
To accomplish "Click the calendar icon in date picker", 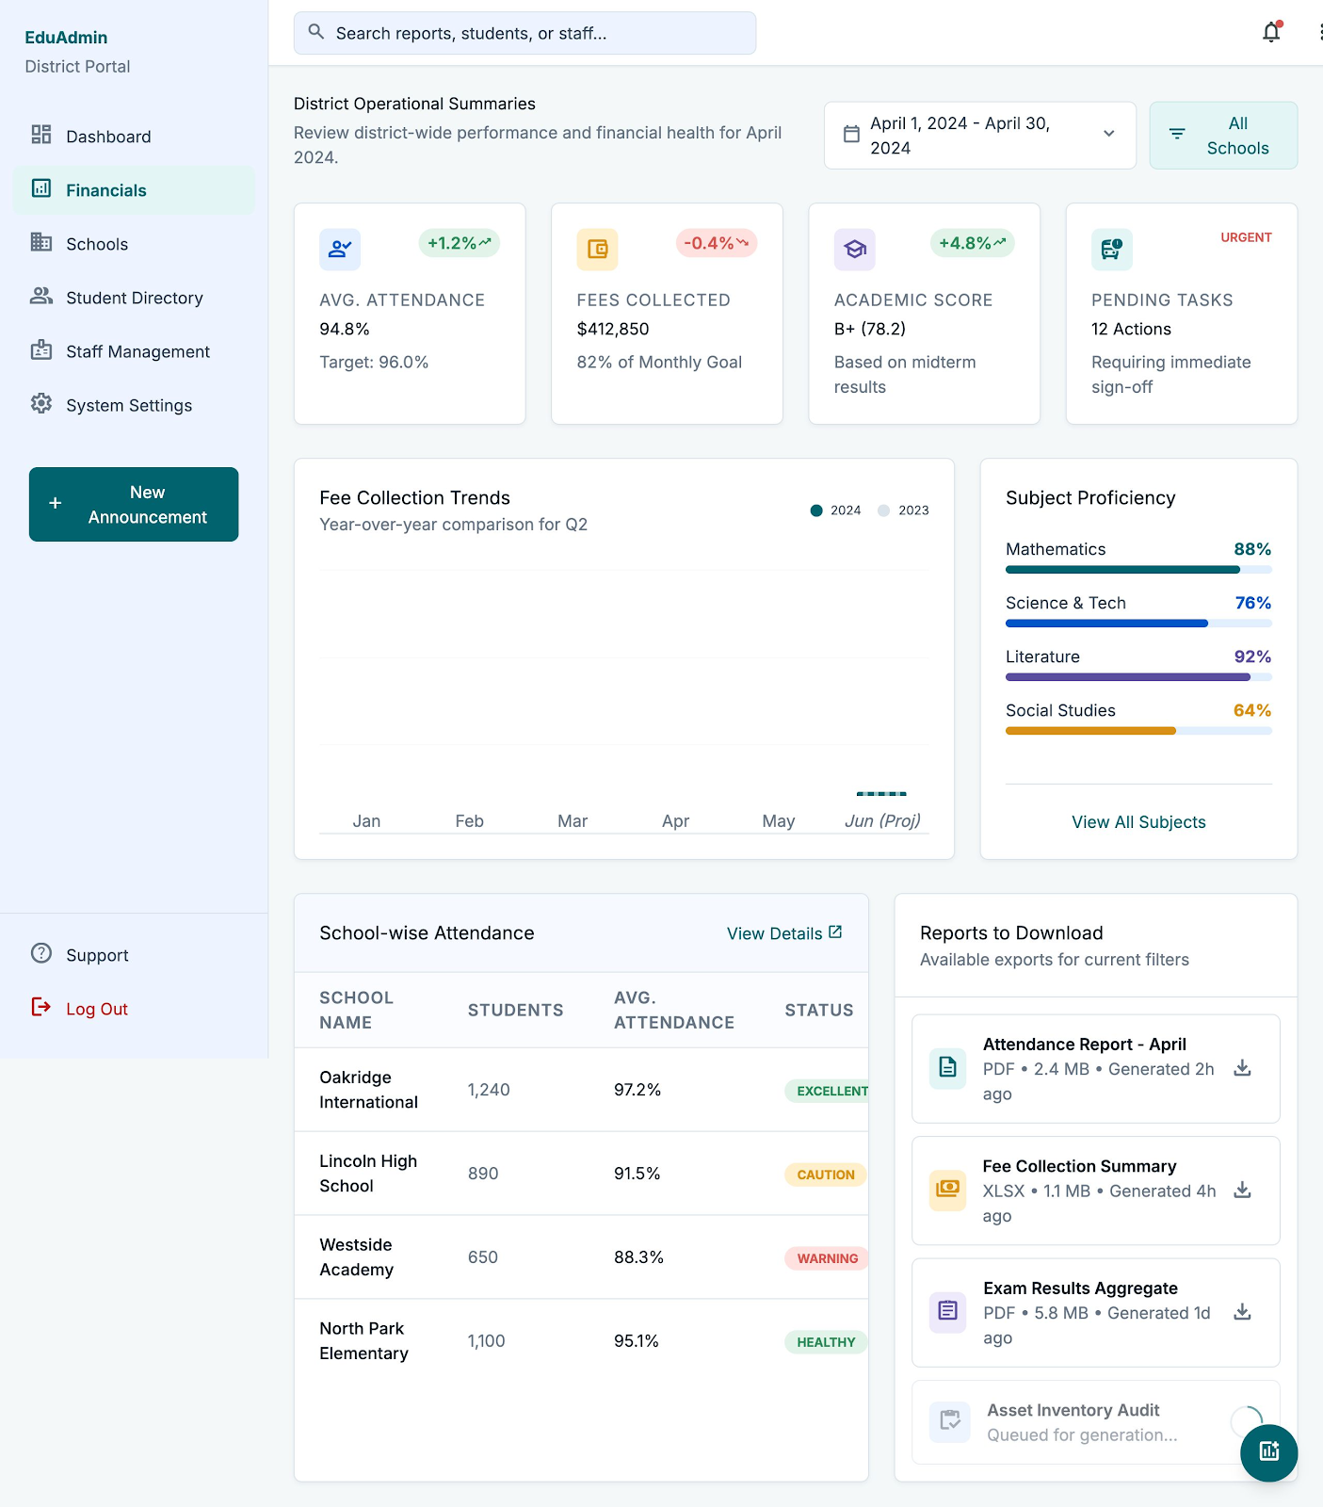I will [x=851, y=135].
